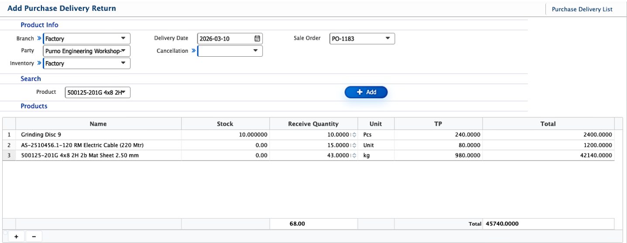The height and width of the screenshot is (243, 627).
Task: Go to Purchase Delivery List
Action: click(582, 9)
